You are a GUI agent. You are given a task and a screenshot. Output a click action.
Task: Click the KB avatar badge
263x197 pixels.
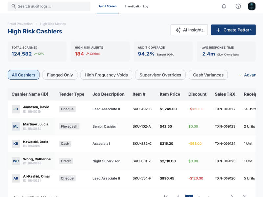16,144
